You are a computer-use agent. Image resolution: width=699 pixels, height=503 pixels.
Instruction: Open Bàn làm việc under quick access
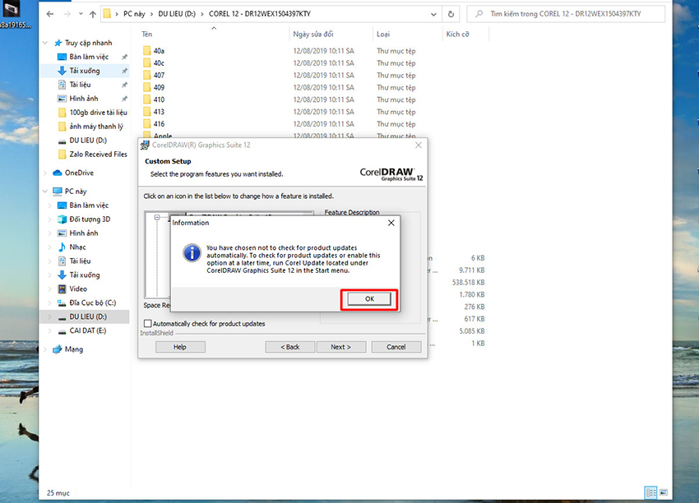point(89,57)
